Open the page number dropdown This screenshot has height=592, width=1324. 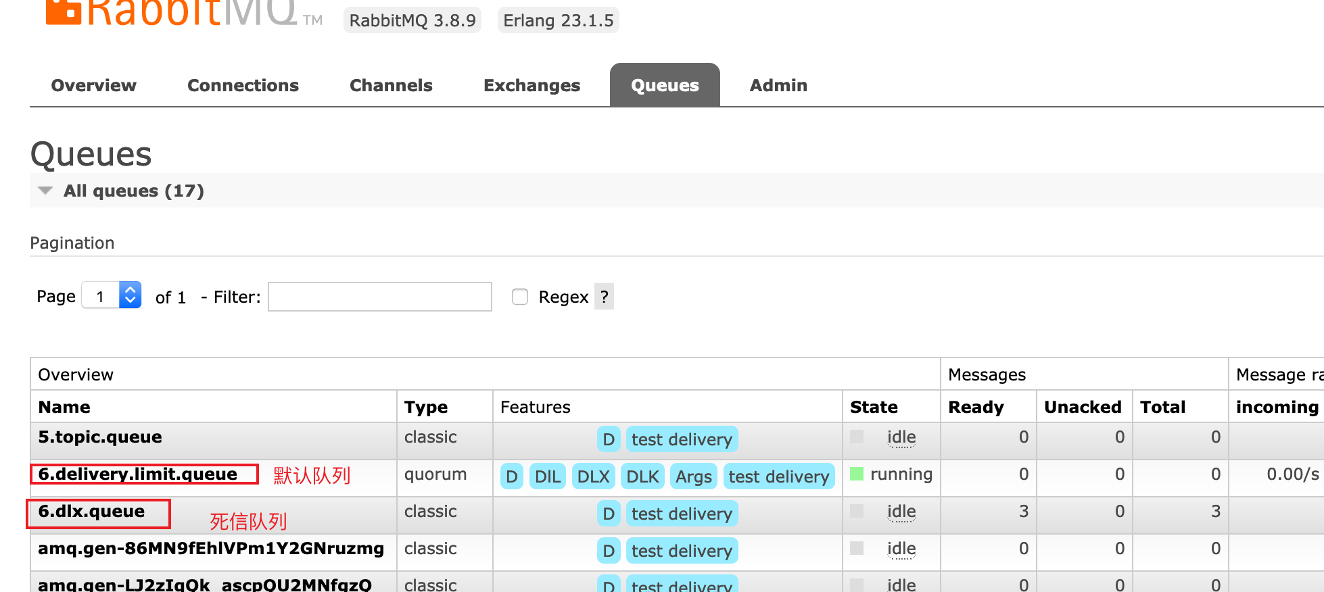point(112,295)
